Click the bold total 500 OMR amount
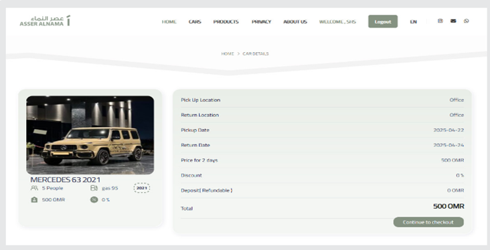490x250 pixels. coord(448,207)
